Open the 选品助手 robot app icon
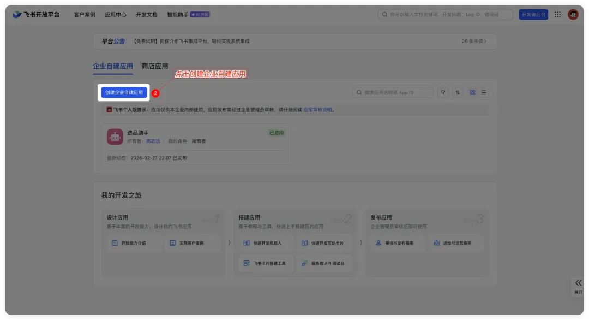This screenshot has height=320, width=589. click(115, 137)
